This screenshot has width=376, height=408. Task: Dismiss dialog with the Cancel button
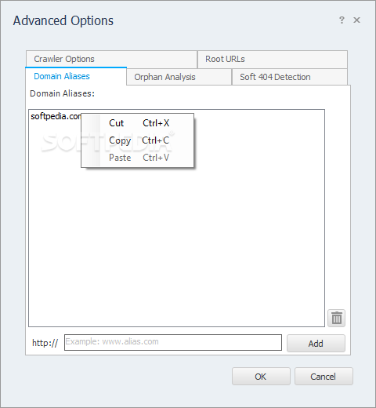pos(324,377)
